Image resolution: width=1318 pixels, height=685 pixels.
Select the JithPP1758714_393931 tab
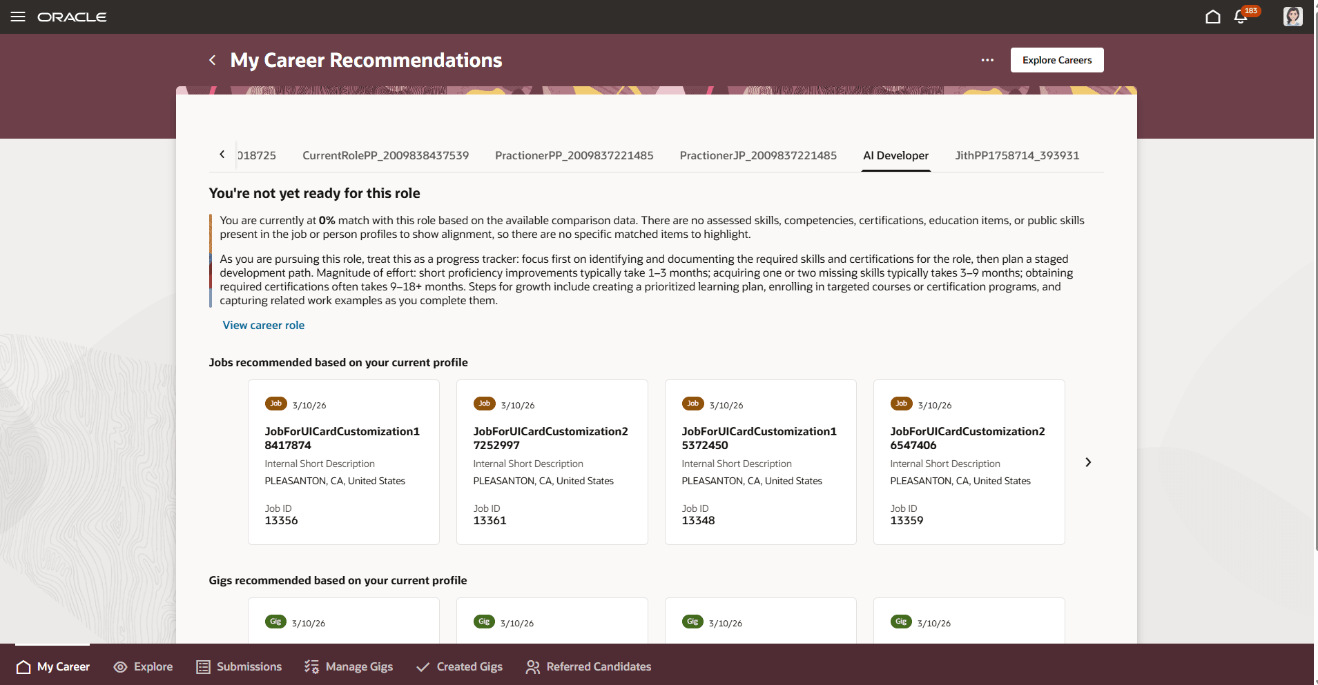click(1017, 156)
